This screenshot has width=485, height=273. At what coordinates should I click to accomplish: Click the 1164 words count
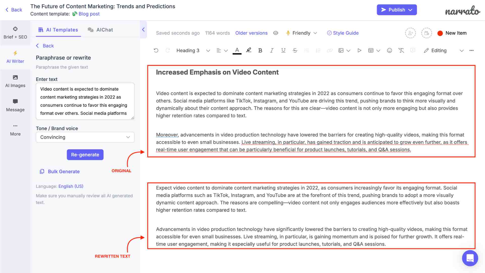click(217, 33)
